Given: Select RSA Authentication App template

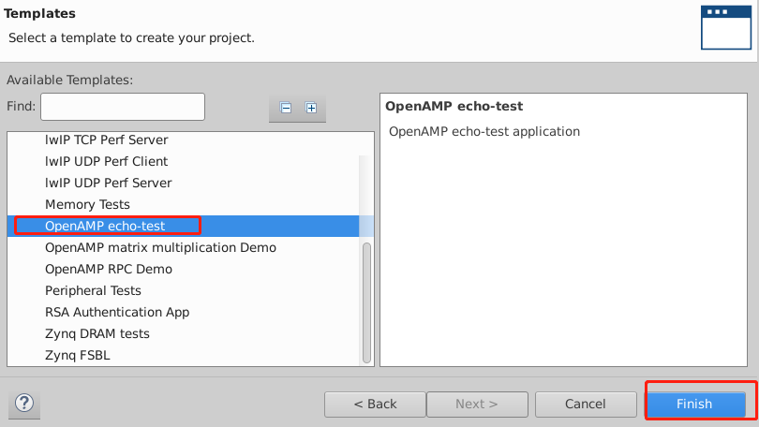Looking at the screenshot, I should (x=116, y=312).
